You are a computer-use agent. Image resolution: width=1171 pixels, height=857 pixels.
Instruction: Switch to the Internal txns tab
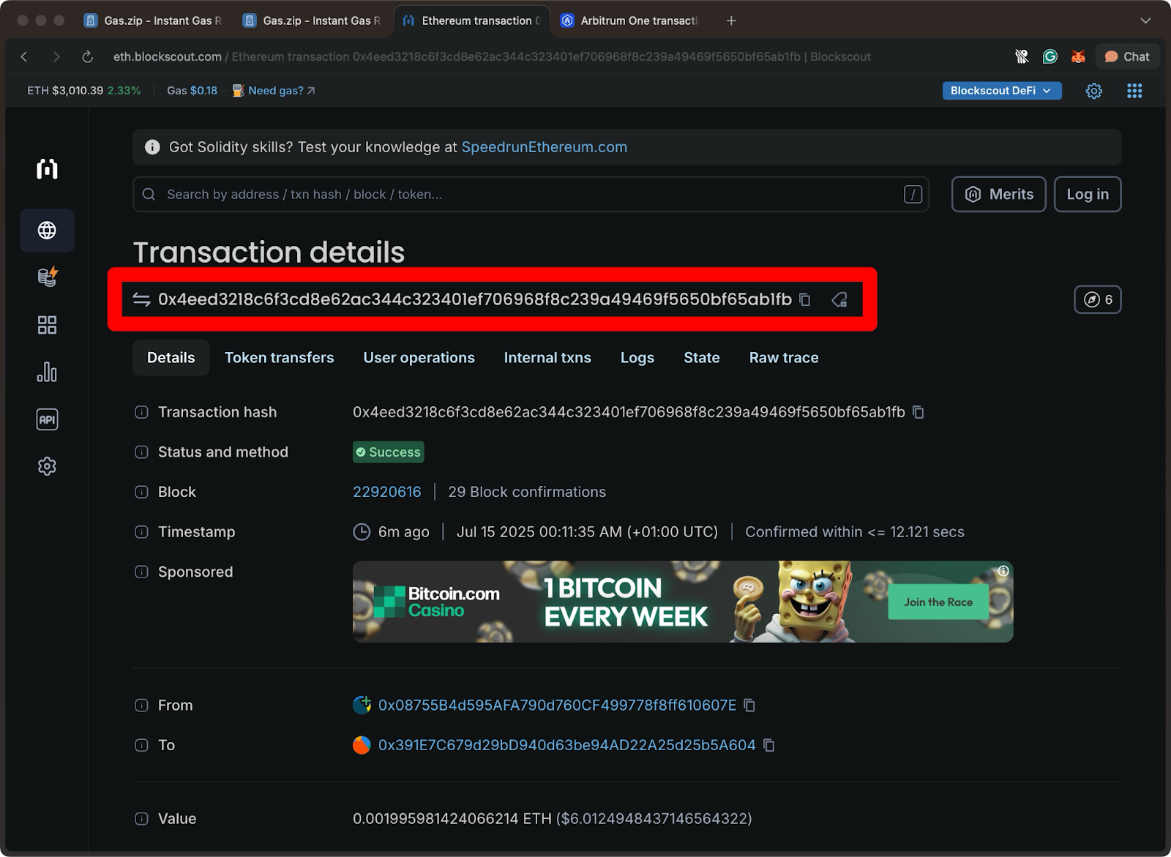point(547,358)
